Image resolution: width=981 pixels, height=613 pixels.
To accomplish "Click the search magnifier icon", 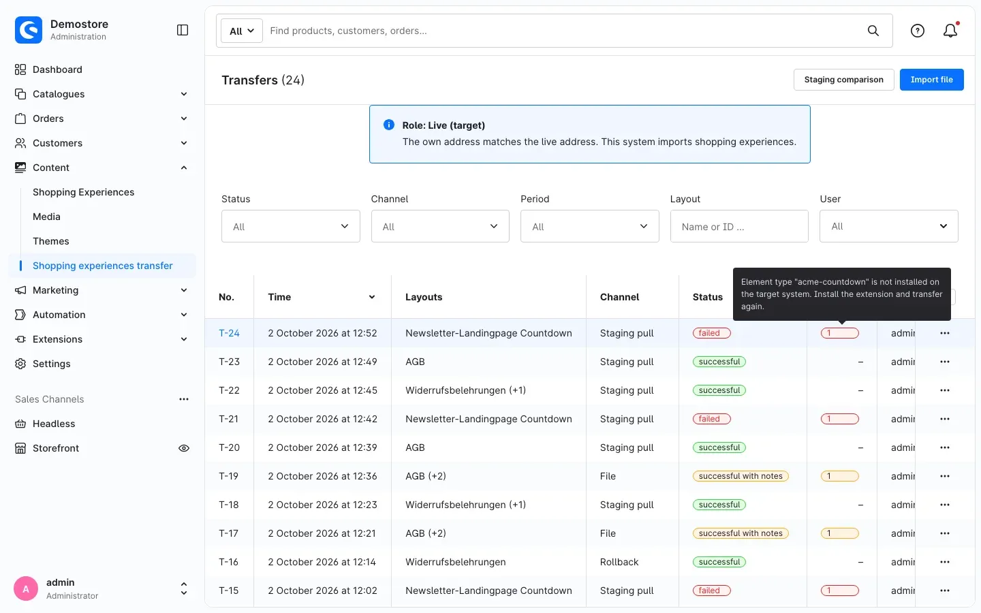I will click(873, 31).
